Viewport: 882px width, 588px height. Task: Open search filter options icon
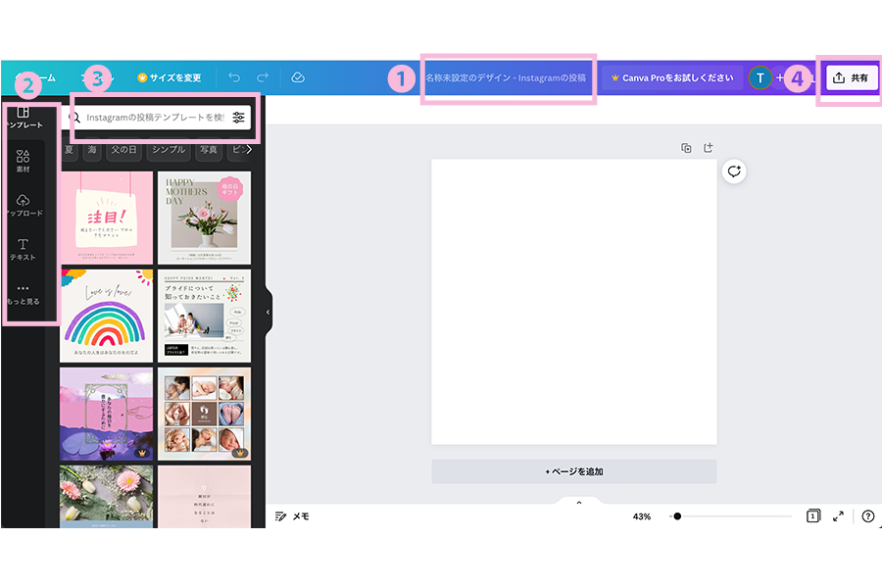click(239, 118)
